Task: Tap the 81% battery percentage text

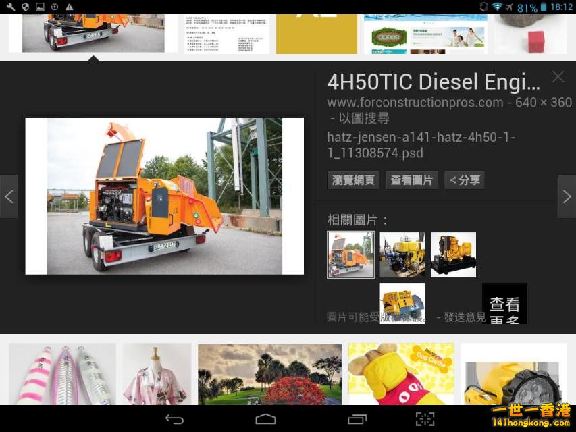Action: coord(527,7)
